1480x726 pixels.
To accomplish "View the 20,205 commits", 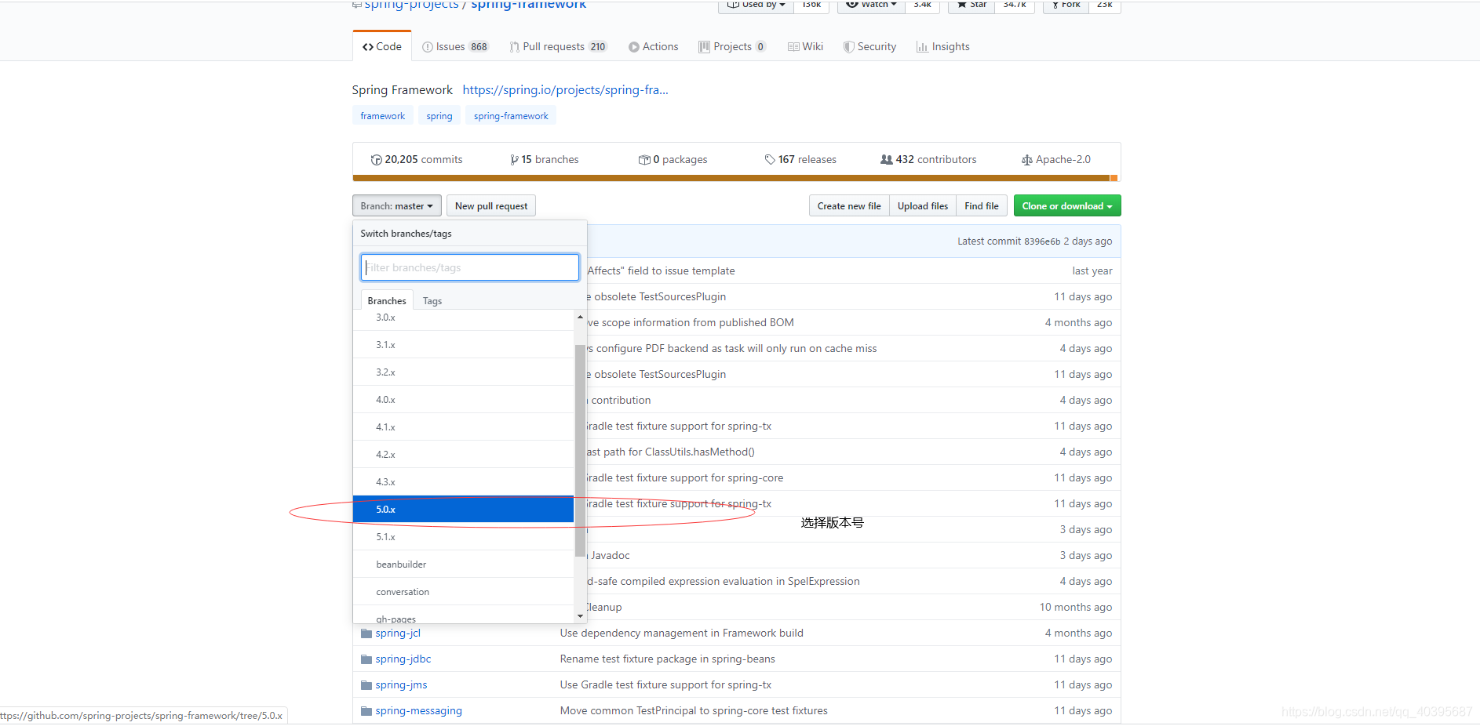I will (417, 159).
